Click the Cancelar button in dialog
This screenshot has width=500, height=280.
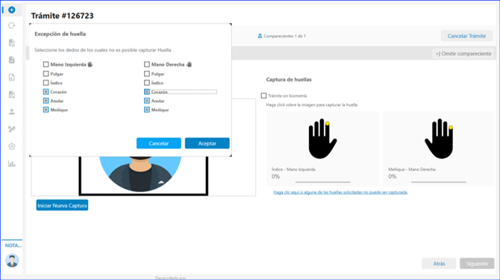pyautogui.click(x=159, y=143)
